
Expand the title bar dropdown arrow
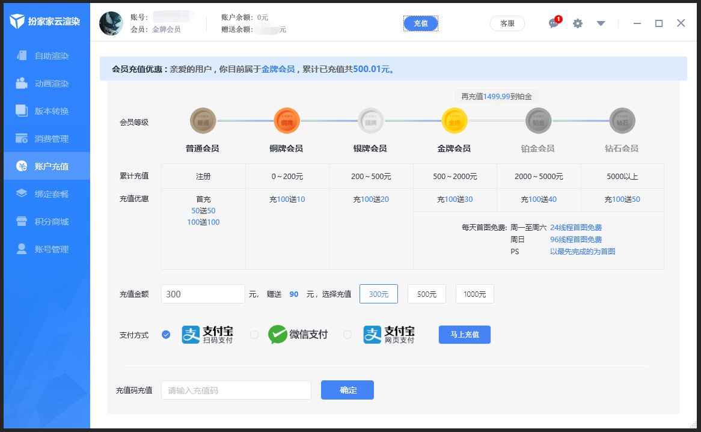click(601, 23)
